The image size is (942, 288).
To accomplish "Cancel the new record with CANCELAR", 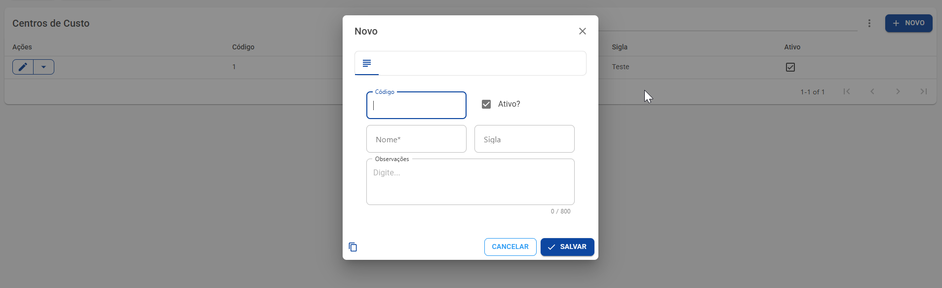I will coord(510,247).
